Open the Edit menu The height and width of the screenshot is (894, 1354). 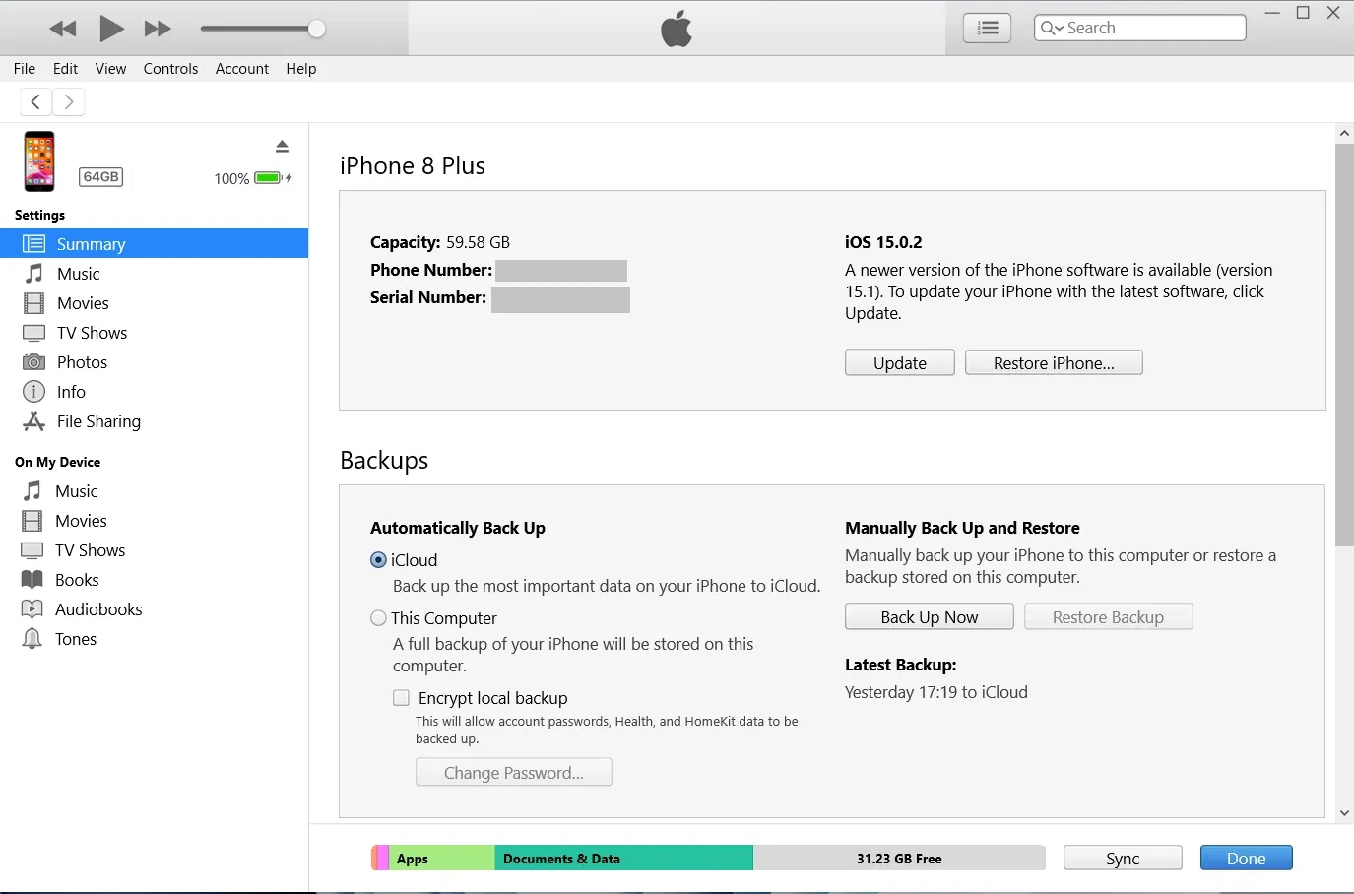(x=65, y=68)
